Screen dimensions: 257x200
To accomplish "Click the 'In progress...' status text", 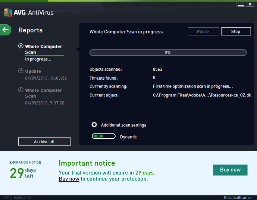I will (38, 59).
